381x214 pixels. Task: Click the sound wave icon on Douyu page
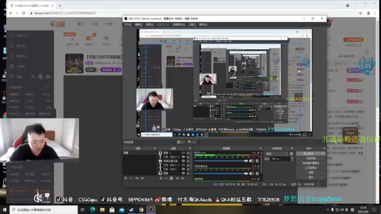[106, 39]
